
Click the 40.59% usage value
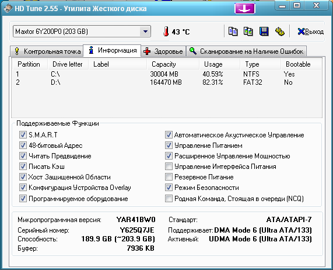coord(213,74)
